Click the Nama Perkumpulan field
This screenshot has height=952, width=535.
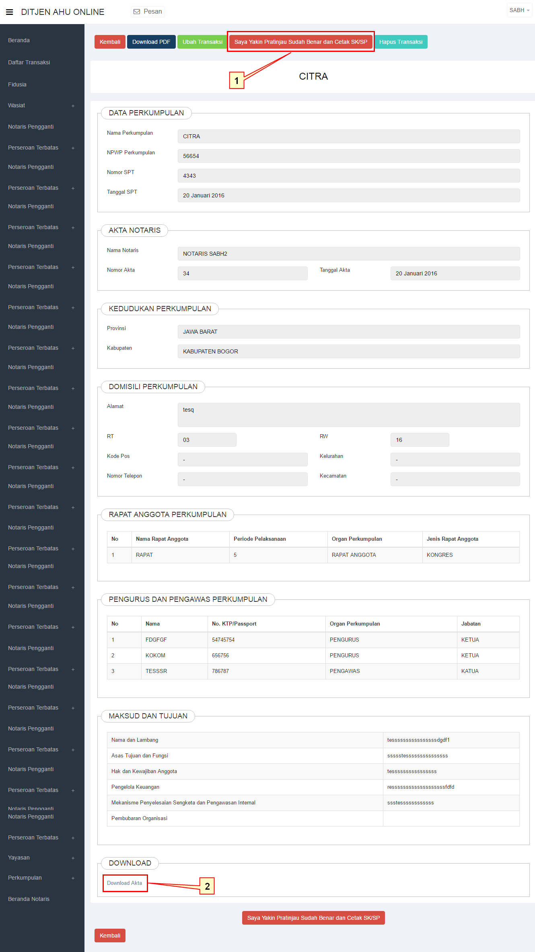348,136
